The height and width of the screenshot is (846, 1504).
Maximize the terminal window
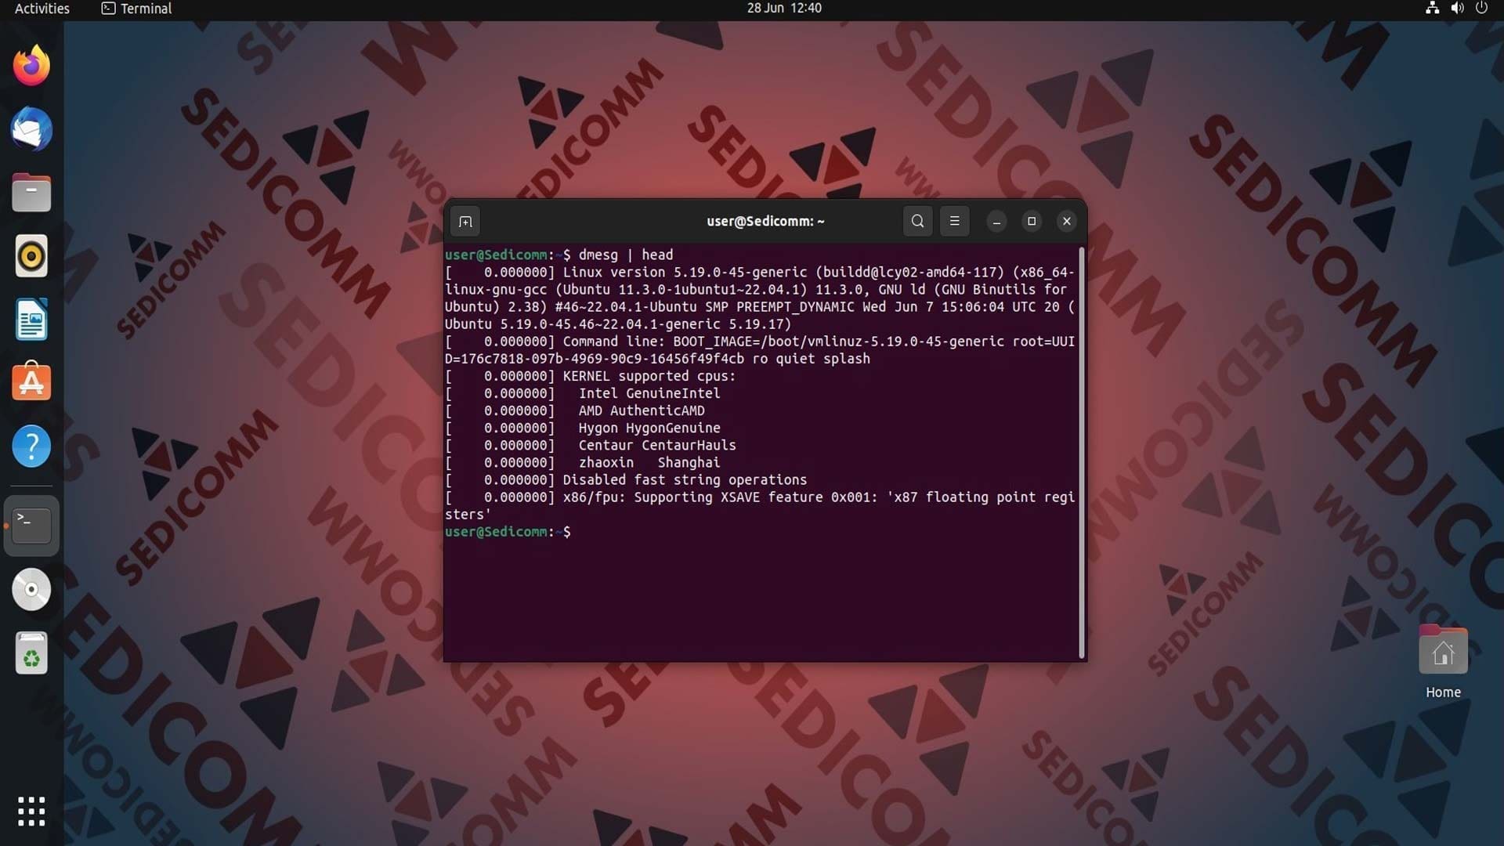tap(1032, 222)
